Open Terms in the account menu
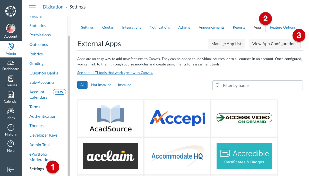 (x=35, y=107)
